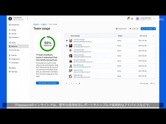Check Nikkie Monard's row checkbox
Viewport: 166px width, 124px height.
67,76
